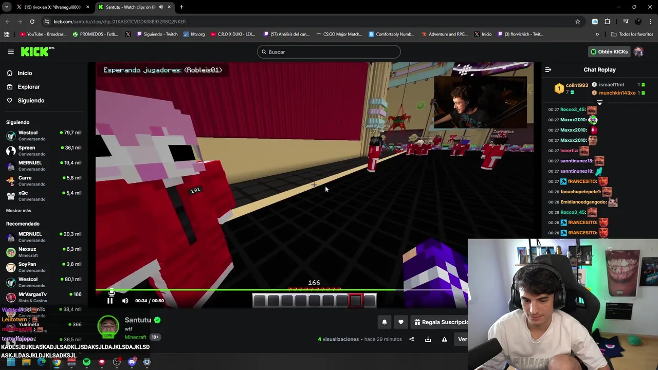Open Spotify from the taskbar
658x370 pixels.
86,362
